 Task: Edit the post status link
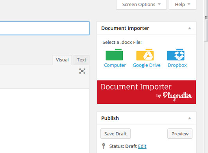pos(142,146)
